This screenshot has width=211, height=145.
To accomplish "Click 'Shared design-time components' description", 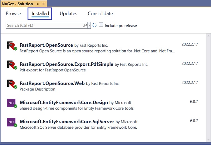I will tap(77, 108).
